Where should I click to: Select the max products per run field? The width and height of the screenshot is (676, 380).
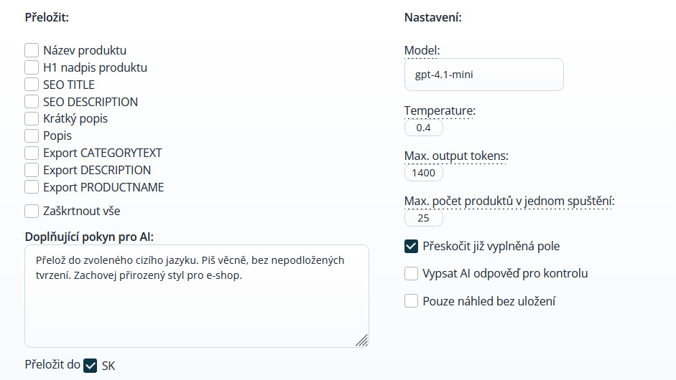pos(424,218)
